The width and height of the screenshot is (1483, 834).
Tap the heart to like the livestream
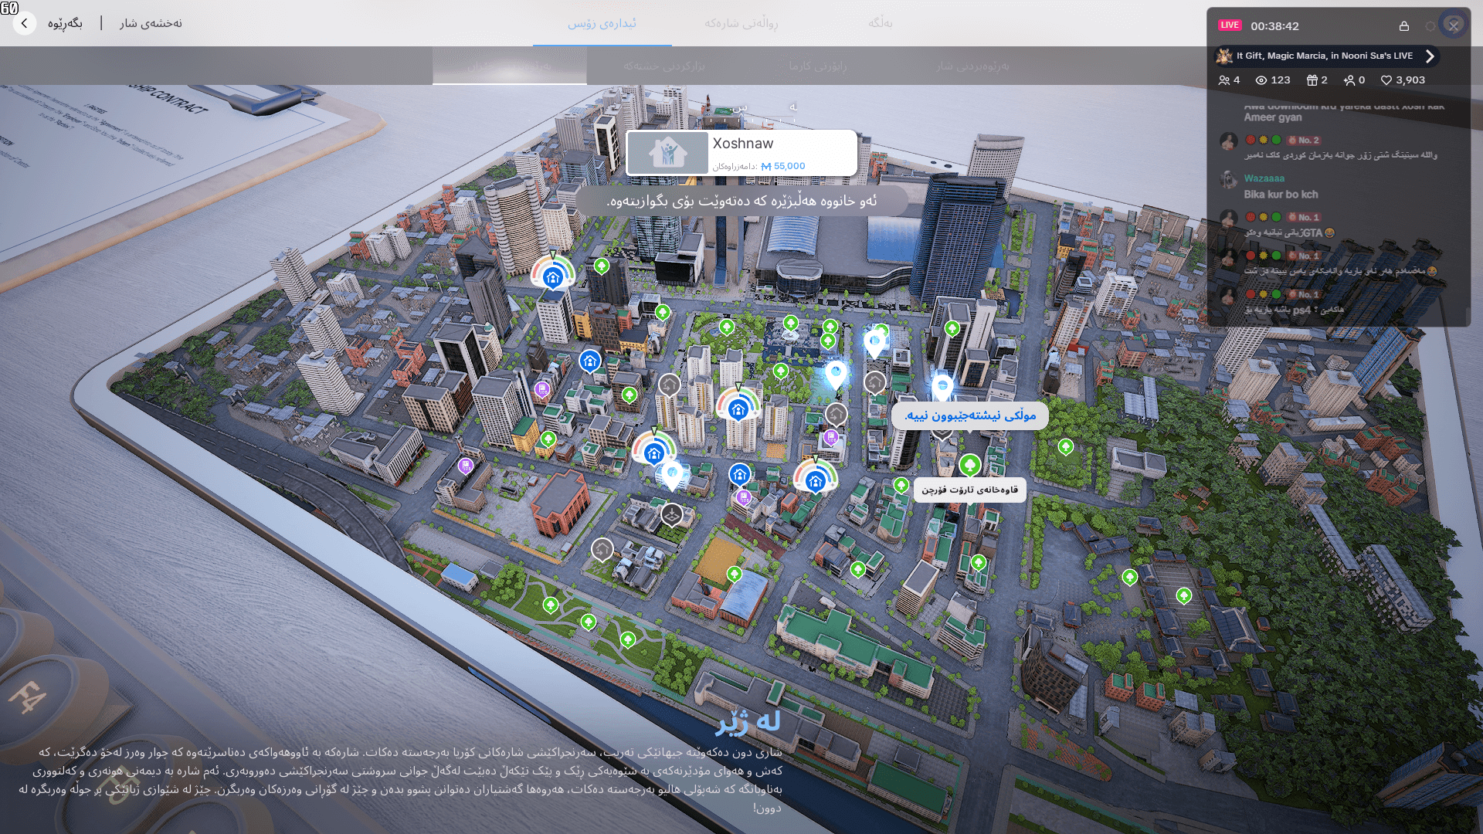coord(1385,80)
